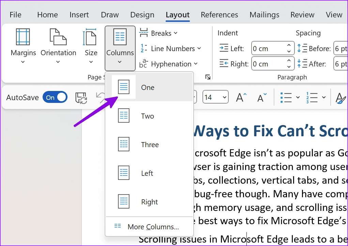Screen dimensions: 348x246
Task: Click the Orientation page icon
Action: (x=58, y=37)
